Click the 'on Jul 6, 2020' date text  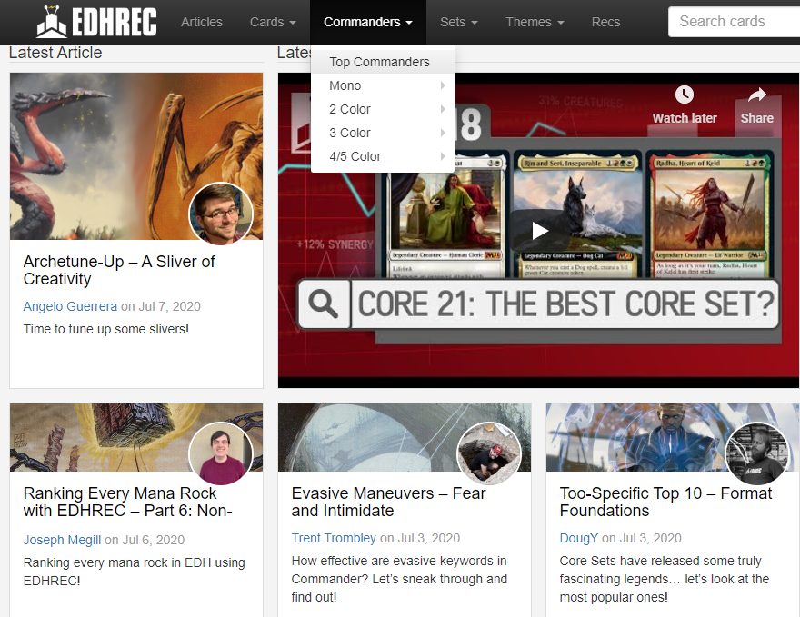[145, 540]
